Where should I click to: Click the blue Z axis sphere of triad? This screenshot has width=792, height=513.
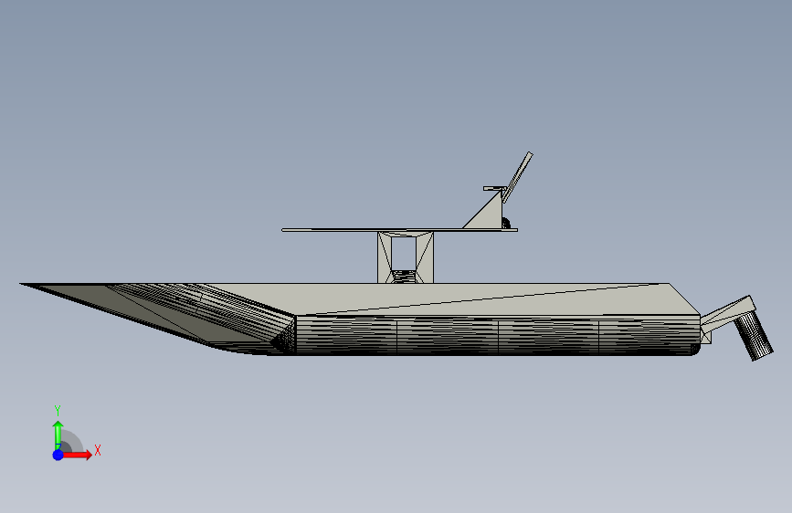(58, 455)
